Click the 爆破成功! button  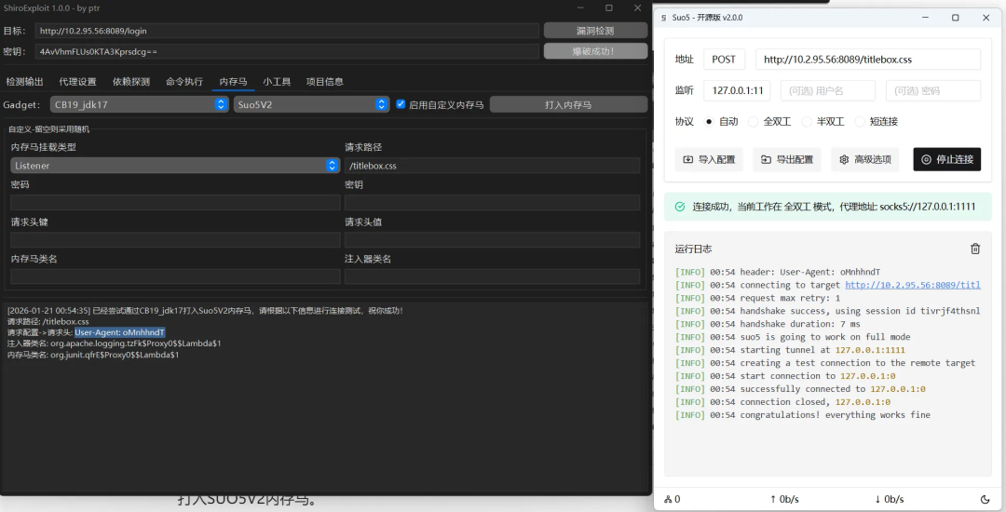[x=595, y=51]
